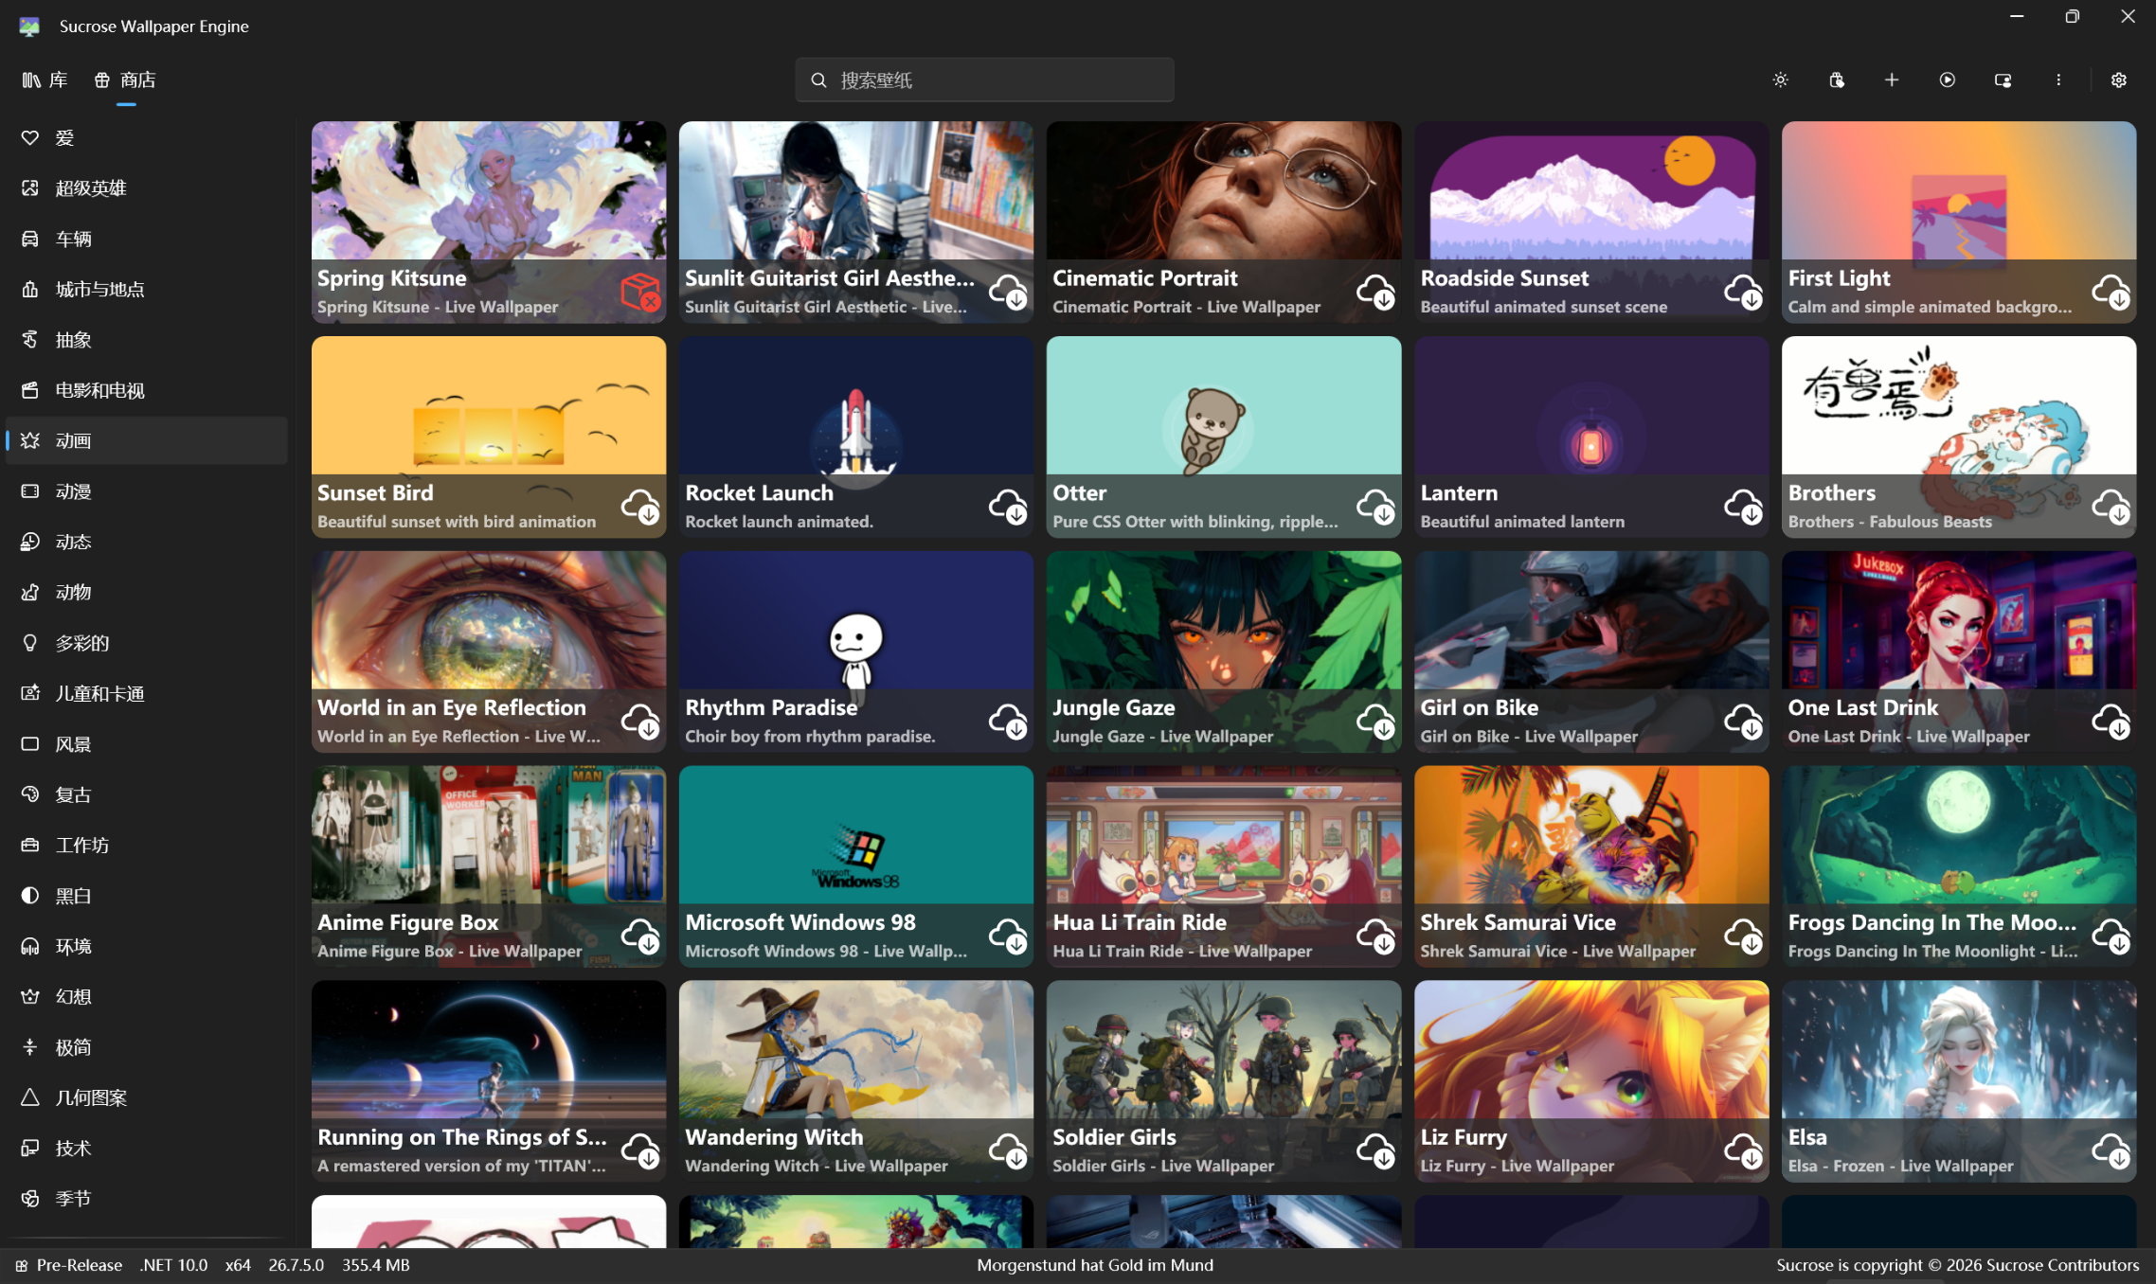2156x1284 pixels.
Task: Click the 355.4 MB status bar entry
Action: coord(375,1265)
